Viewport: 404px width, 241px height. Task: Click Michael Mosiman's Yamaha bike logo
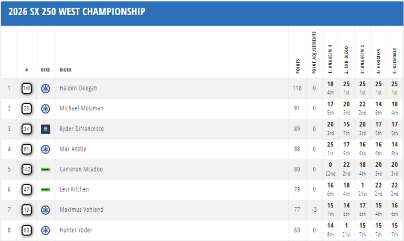pyautogui.click(x=46, y=108)
